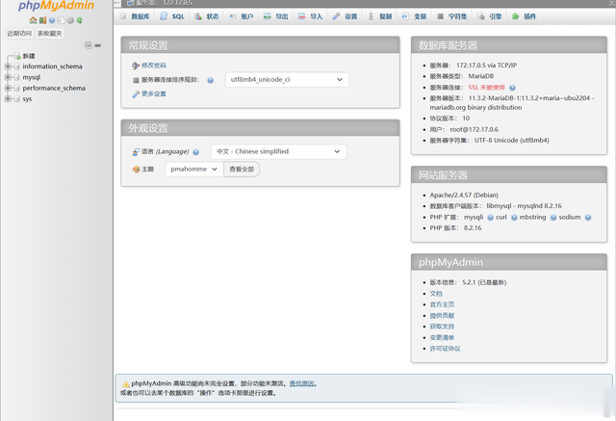Open the 官方主页 link
This screenshot has height=421, width=616.
pyautogui.click(x=442, y=304)
